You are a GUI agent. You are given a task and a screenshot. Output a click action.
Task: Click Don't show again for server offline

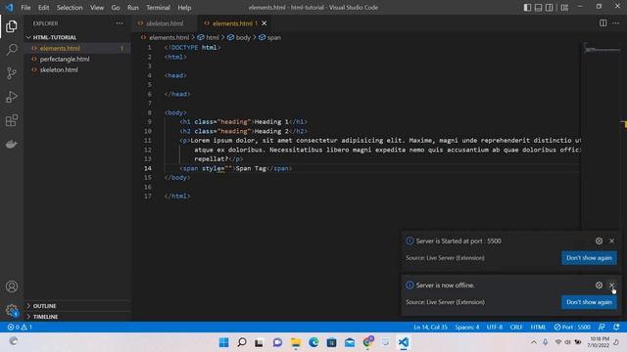(589, 302)
